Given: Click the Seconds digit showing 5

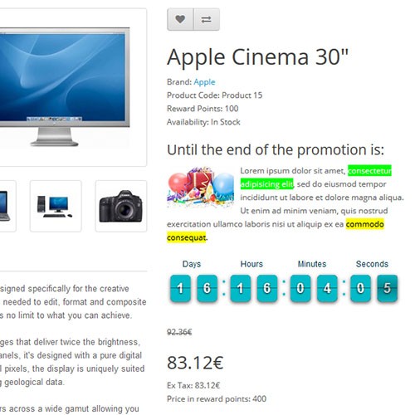Looking at the screenshot, I should pos(388,288).
